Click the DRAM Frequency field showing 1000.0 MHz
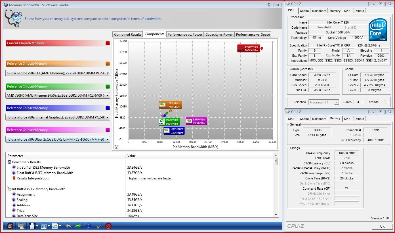Image resolution: width=395 pixels, height=233 pixels. (x=346, y=153)
